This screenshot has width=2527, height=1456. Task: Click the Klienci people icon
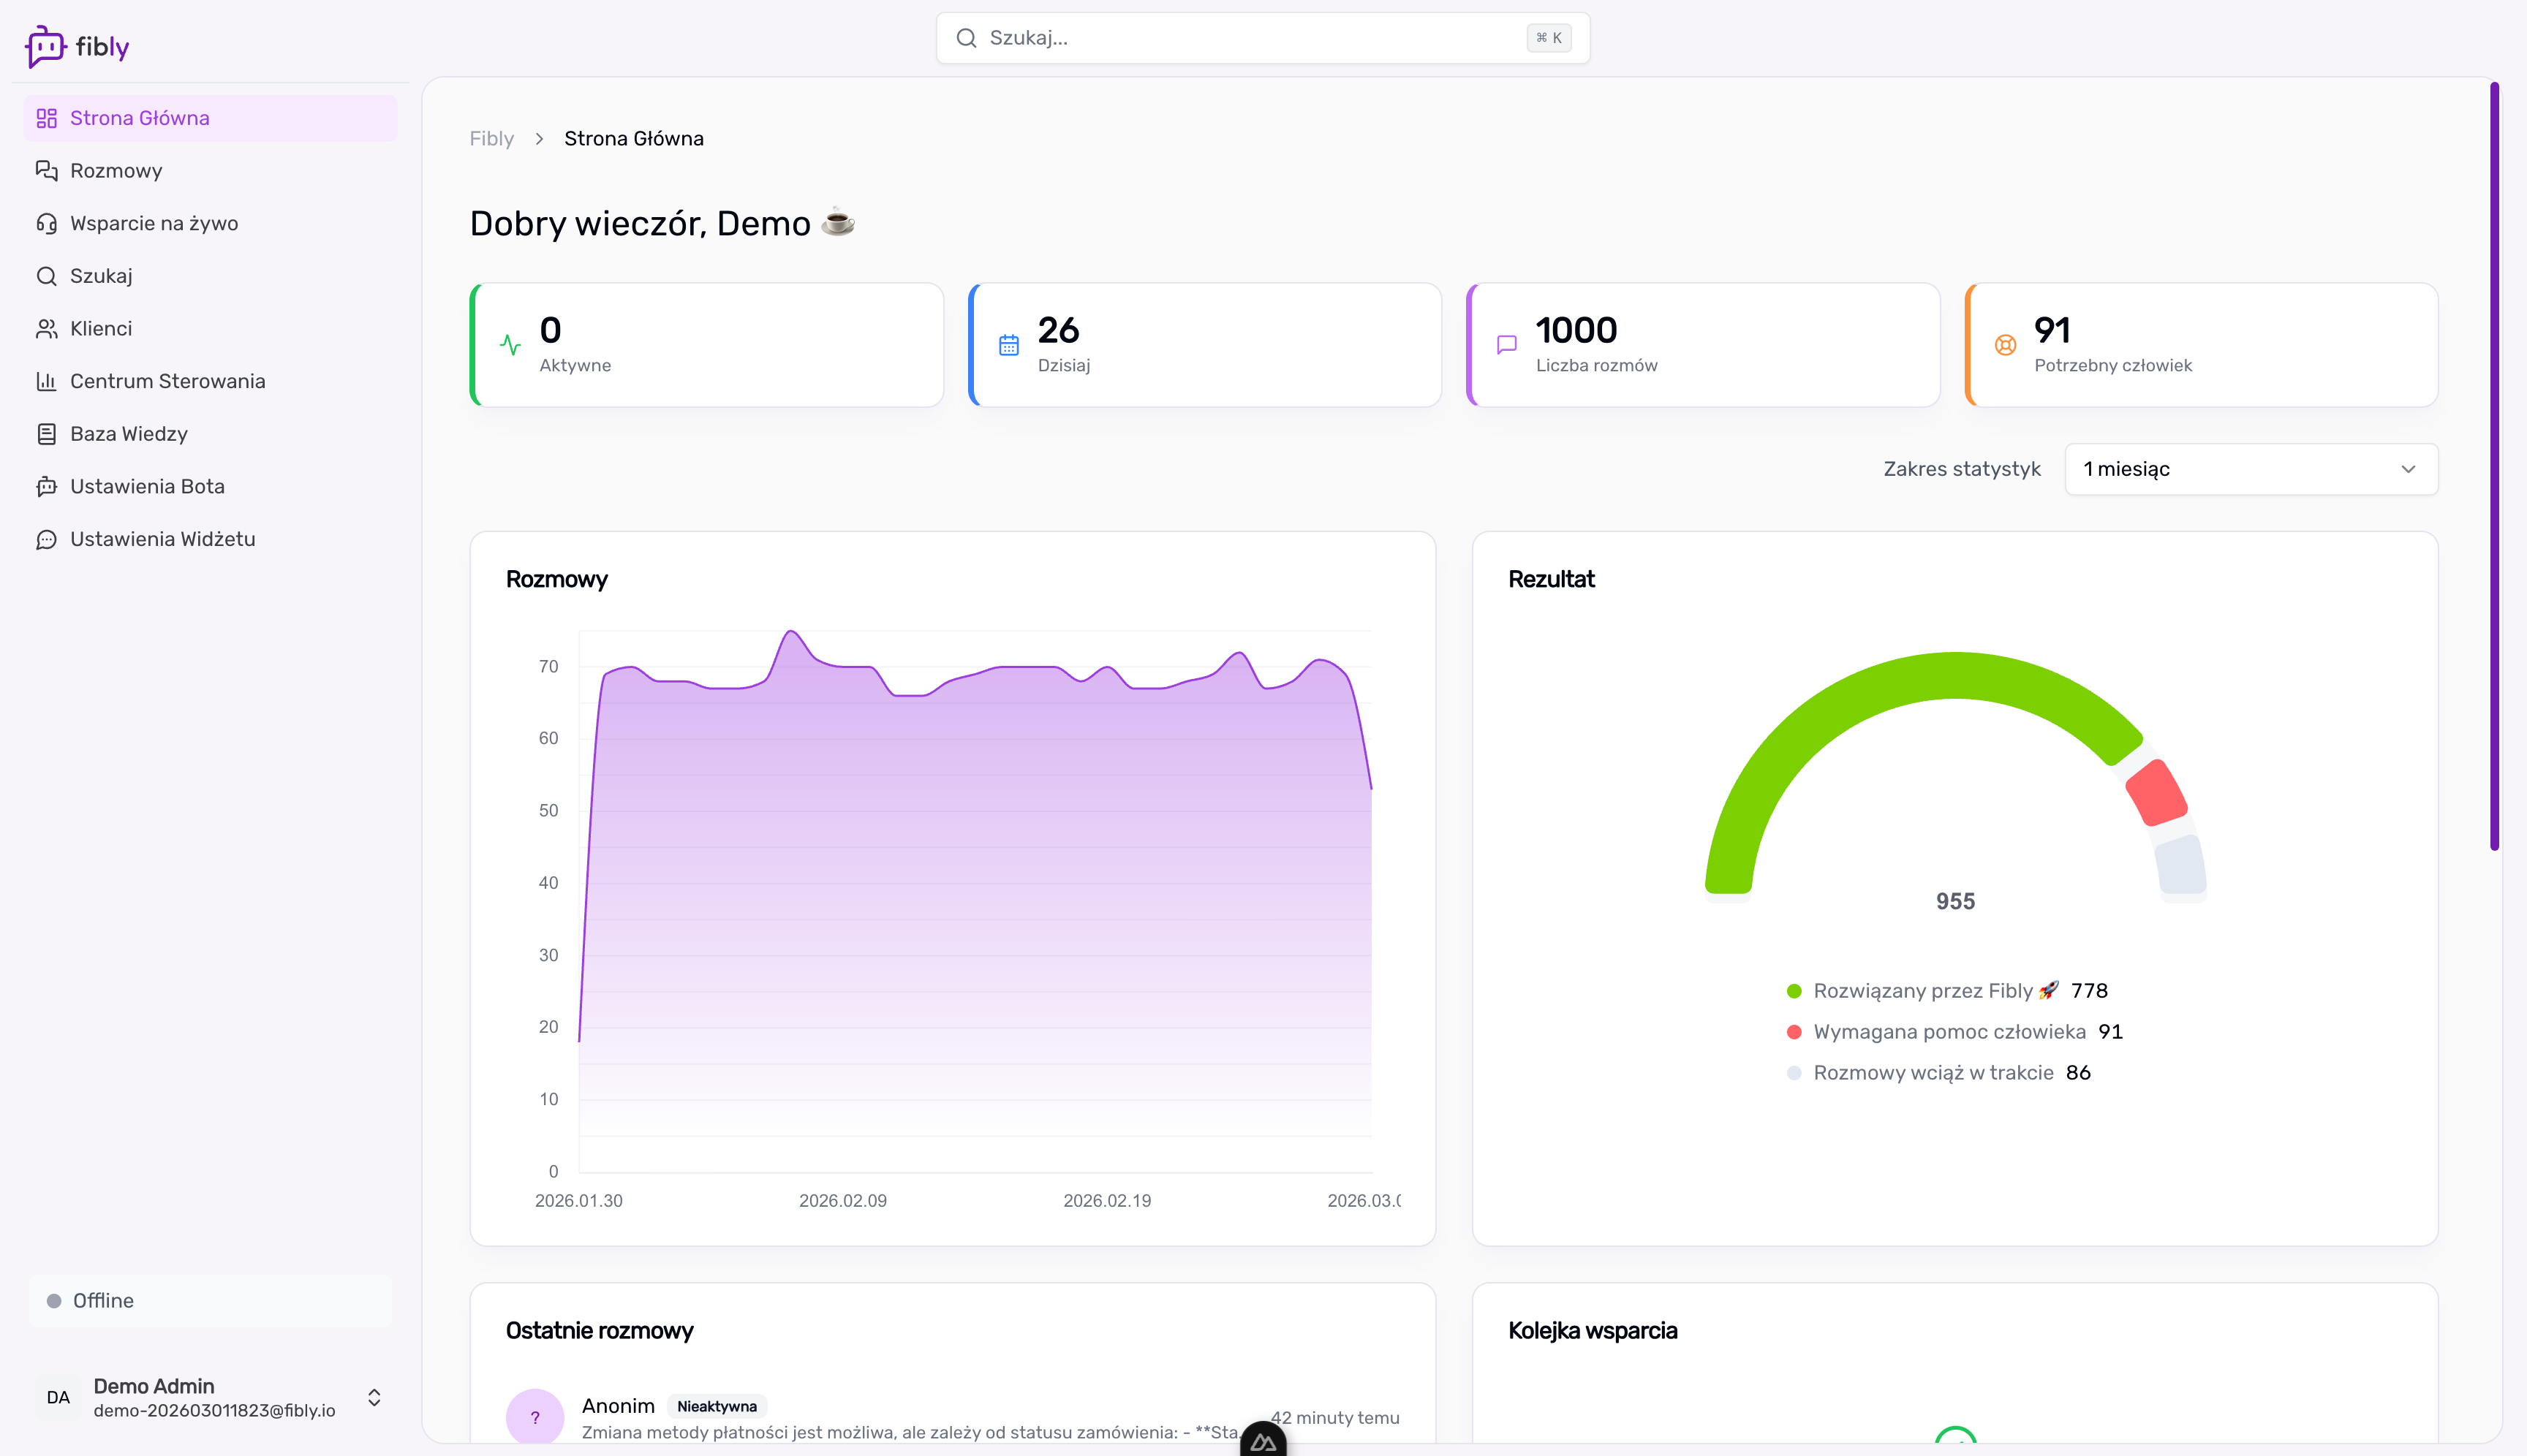[46, 329]
